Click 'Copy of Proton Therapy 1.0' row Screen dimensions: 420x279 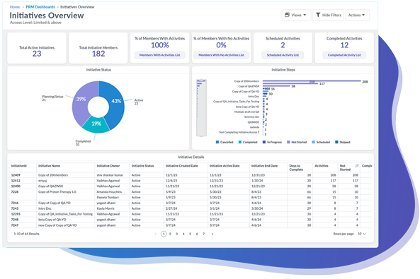pyautogui.click(x=57, y=192)
